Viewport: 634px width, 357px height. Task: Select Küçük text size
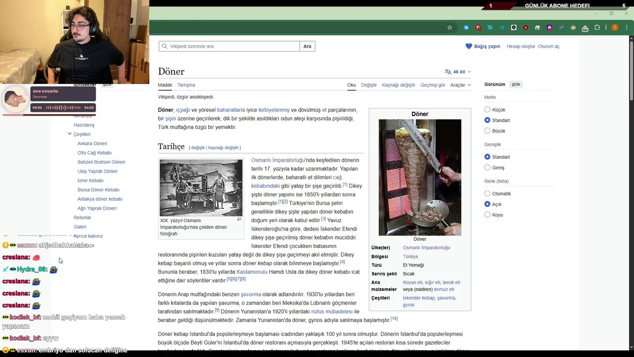coord(487,110)
